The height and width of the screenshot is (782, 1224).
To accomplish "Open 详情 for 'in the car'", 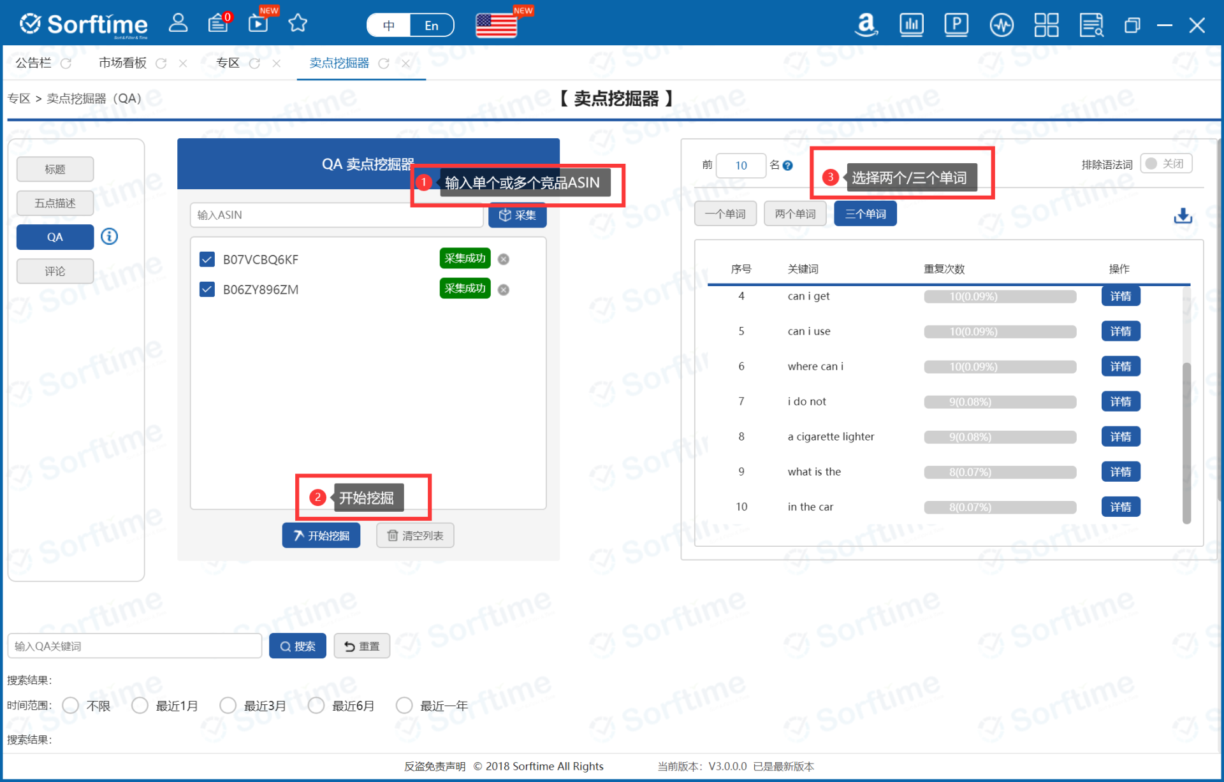I will point(1121,507).
